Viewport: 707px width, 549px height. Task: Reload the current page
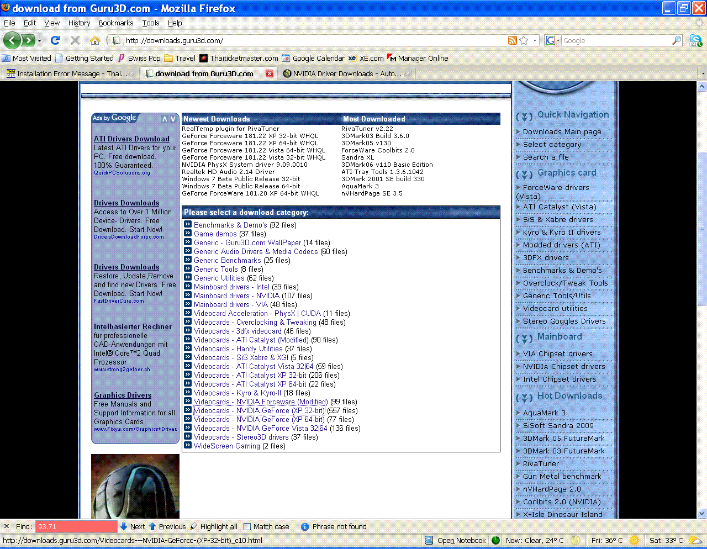[55, 40]
